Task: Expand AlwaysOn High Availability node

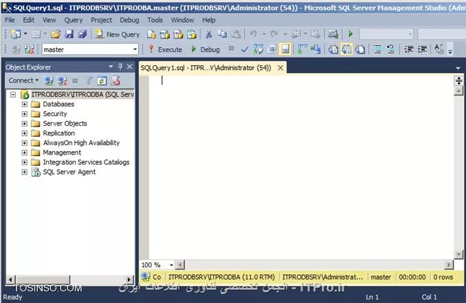Action: pyautogui.click(x=24, y=143)
